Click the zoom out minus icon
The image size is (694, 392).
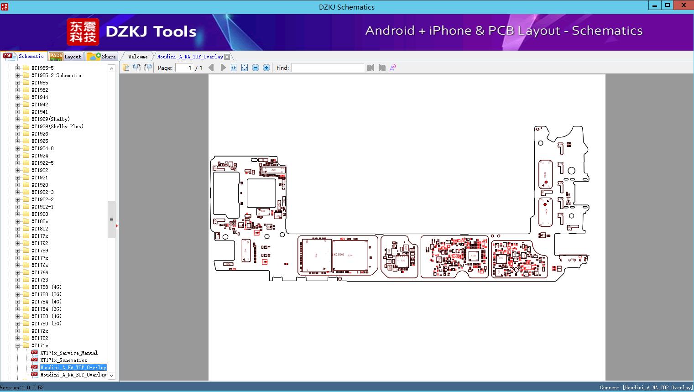256,68
